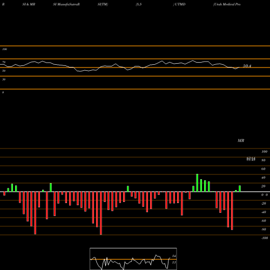
Task: Click the tallest green MR histogram bar
Action: pos(197,183)
